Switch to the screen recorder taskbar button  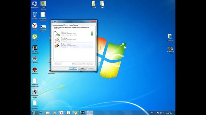(83, 113)
